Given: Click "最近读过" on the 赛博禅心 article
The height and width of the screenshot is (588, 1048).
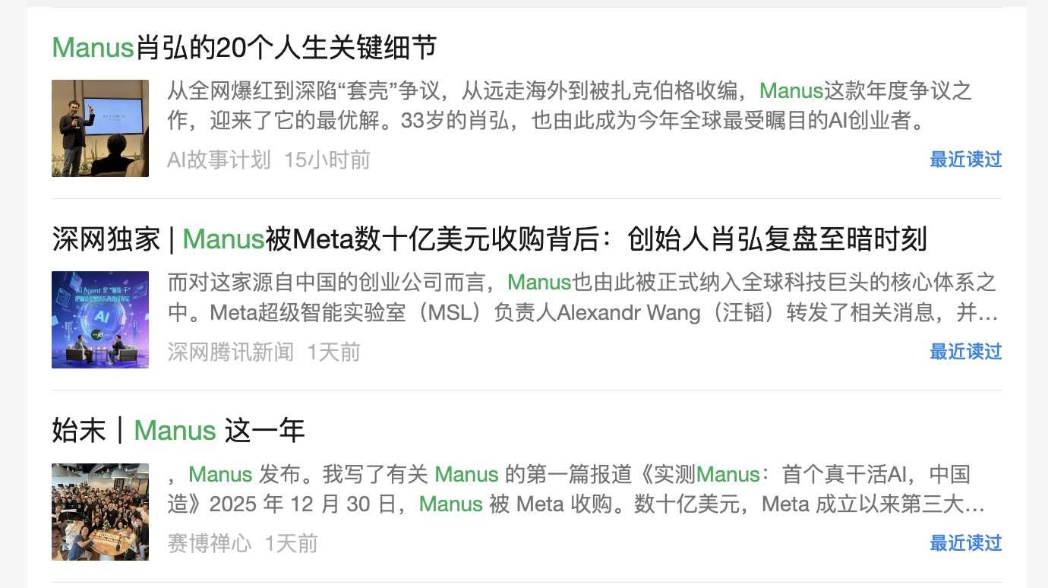Looking at the screenshot, I should (966, 543).
